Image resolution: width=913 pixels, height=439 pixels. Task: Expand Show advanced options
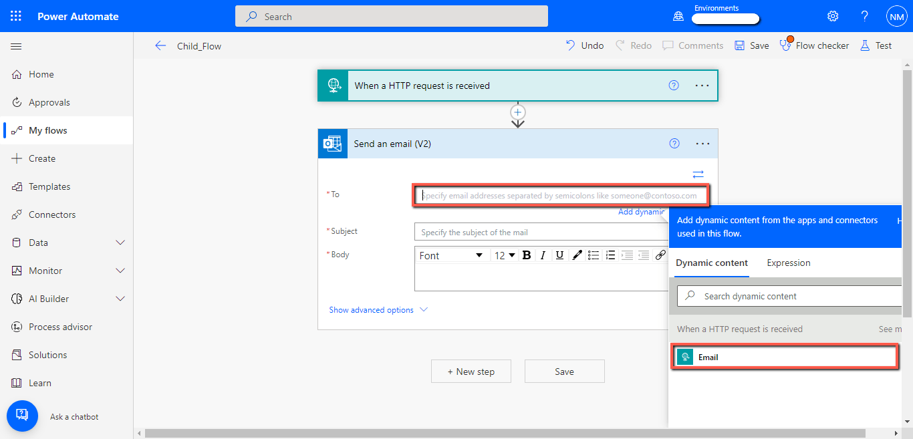click(378, 310)
